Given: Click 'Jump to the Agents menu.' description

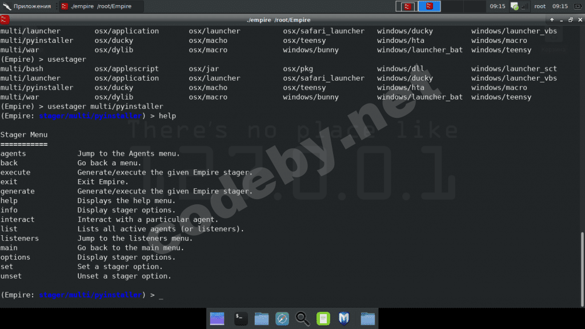Looking at the screenshot, I should coord(129,154).
